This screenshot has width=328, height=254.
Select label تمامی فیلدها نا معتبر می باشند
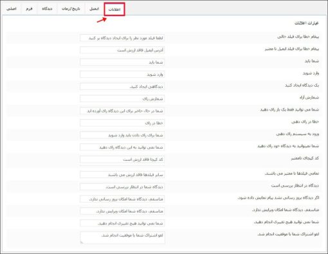(x=292, y=174)
